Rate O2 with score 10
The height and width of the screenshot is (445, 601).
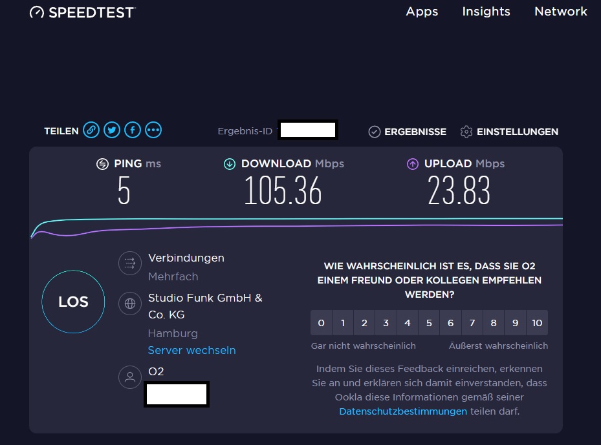coord(537,322)
